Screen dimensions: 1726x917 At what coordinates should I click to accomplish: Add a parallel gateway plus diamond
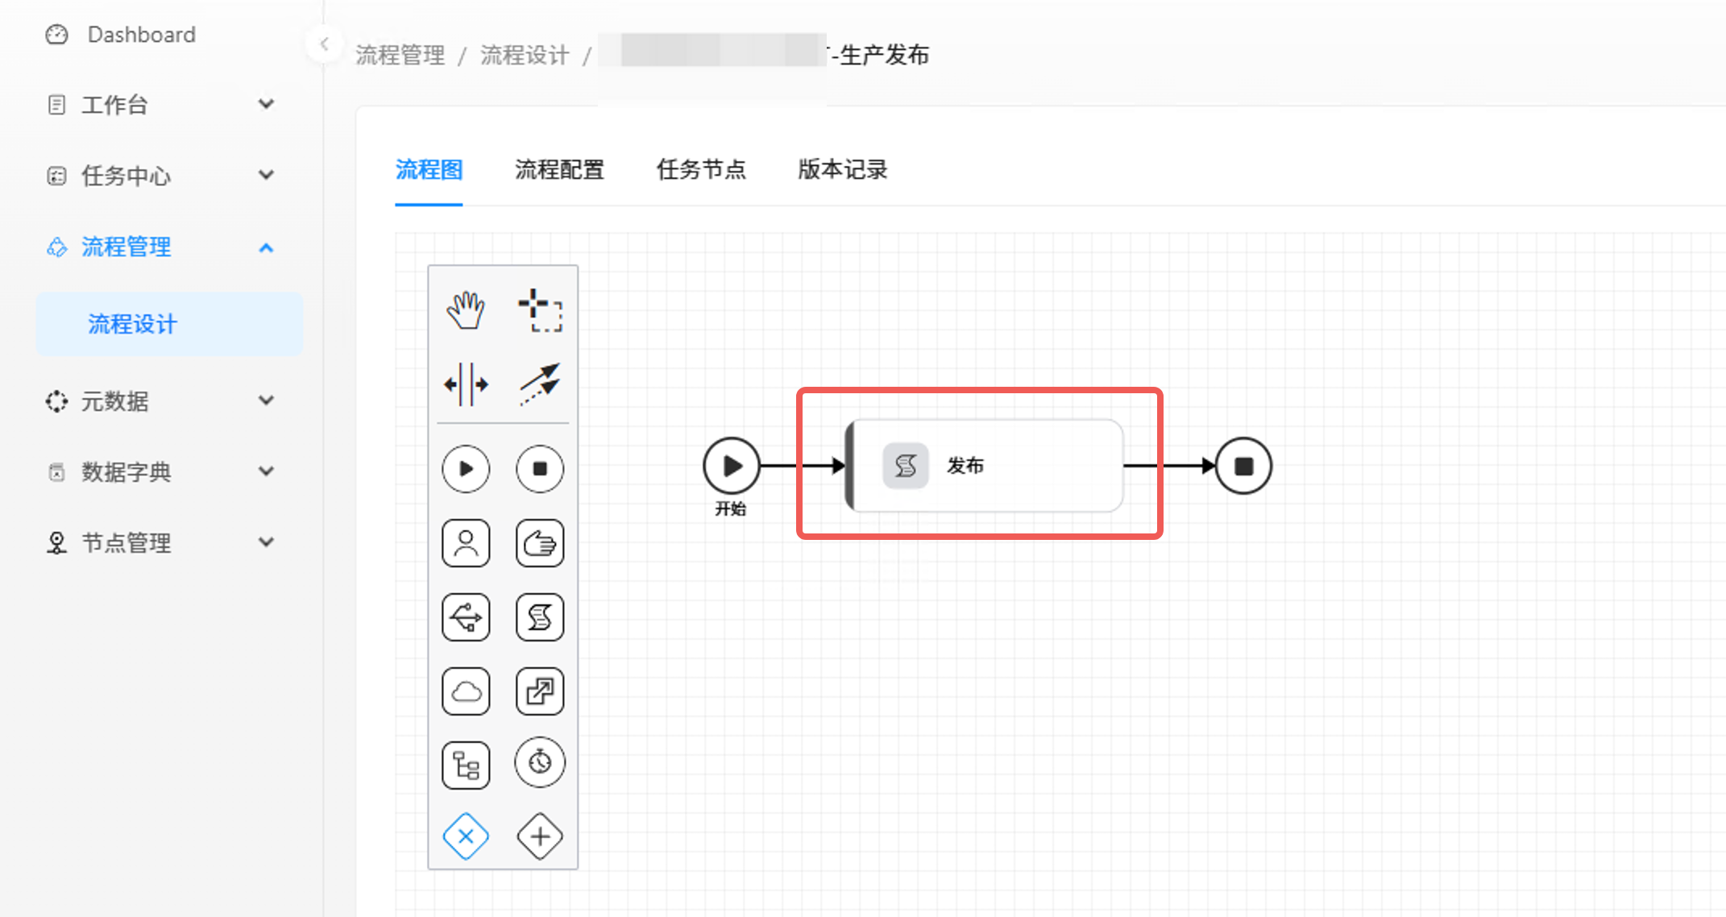click(540, 836)
